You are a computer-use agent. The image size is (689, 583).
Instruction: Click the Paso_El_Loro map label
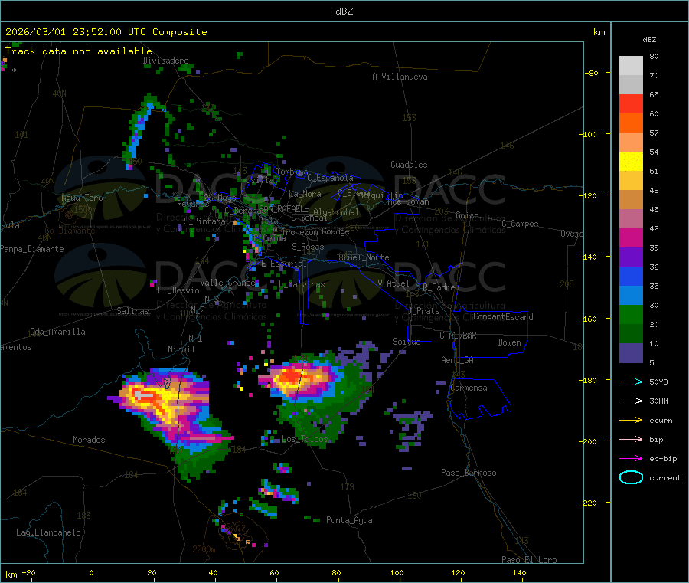pyautogui.click(x=529, y=560)
